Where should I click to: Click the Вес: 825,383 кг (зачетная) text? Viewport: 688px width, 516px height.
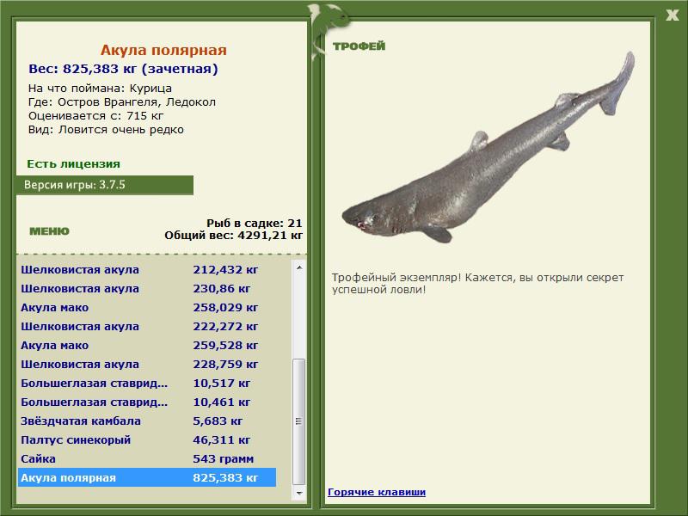tap(123, 69)
